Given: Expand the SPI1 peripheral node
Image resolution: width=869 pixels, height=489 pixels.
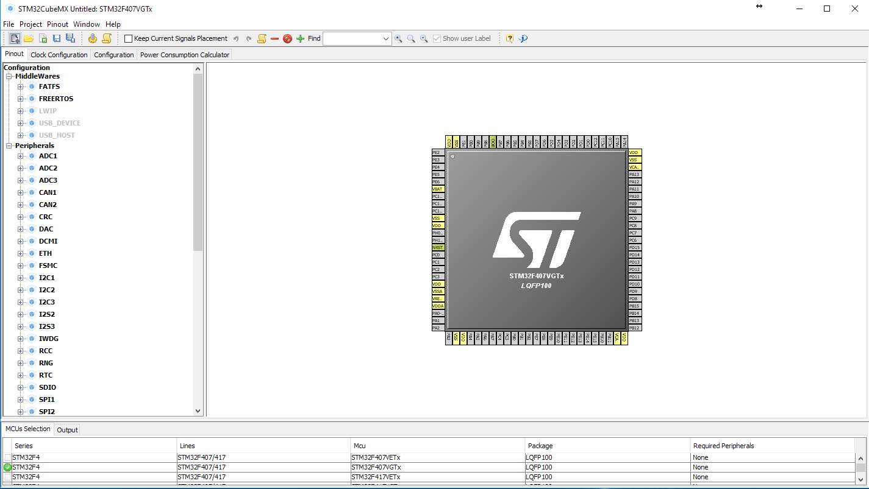Looking at the screenshot, I should pos(20,399).
